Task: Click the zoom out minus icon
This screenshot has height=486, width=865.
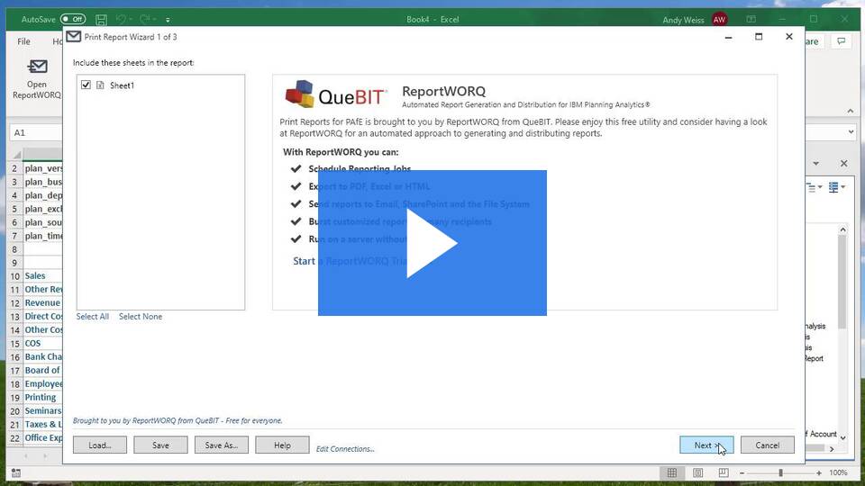Action: (x=742, y=473)
